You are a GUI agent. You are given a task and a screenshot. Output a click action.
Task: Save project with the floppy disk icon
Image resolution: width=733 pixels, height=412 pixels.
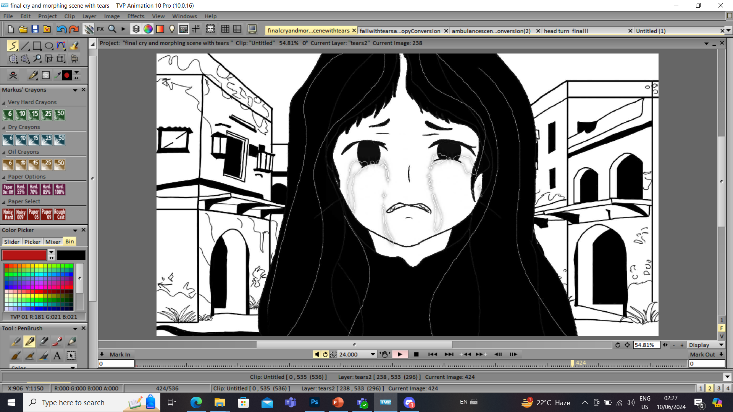coord(35,29)
